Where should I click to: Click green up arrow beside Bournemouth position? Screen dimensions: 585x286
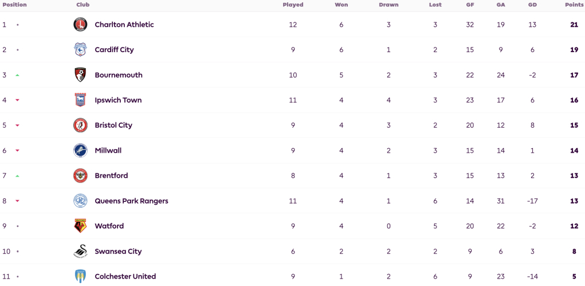click(x=17, y=76)
